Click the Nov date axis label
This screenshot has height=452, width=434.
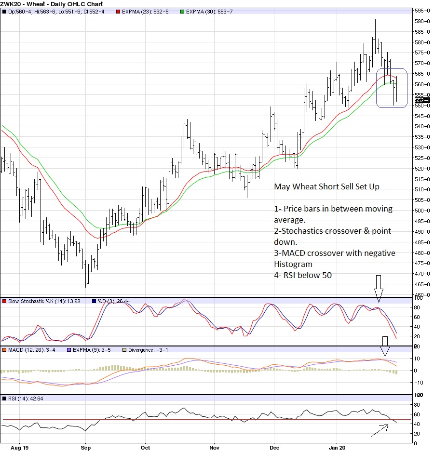215,448
